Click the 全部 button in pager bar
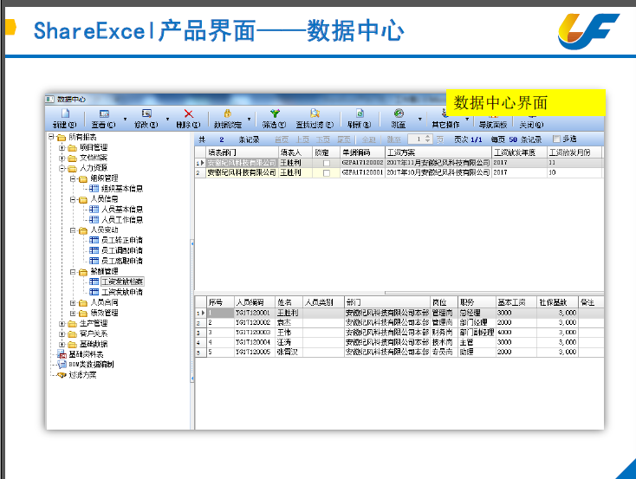Screen dimensions: 636x479 pyautogui.click(x=369, y=139)
